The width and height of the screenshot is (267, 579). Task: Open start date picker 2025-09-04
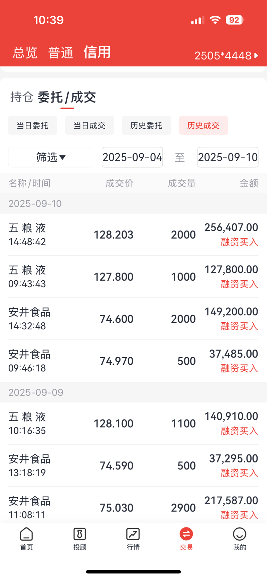(x=132, y=157)
